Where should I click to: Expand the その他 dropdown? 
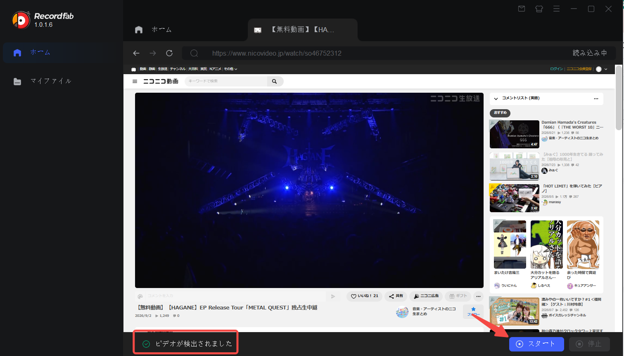click(230, 69)
